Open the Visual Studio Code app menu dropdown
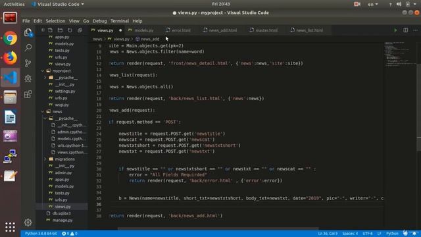Image resolution: width=421 pixels, height=237 pixels. pos(57,4)
